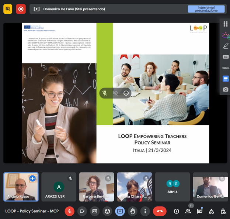Unmute microphone with the red mic button
The height and width of the screenshot is (219, 230).
tap(70, 211)
